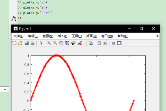Click the Show Plot Tools icon
The width and height of the screenshot is (166, 111).
(x=119, y=43)
